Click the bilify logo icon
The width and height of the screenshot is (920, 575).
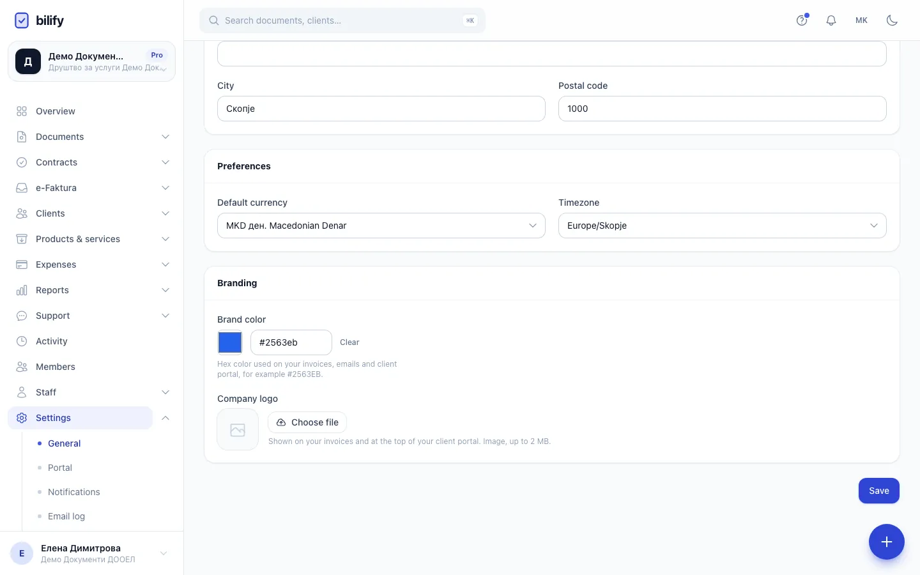(x=22, y=20)
